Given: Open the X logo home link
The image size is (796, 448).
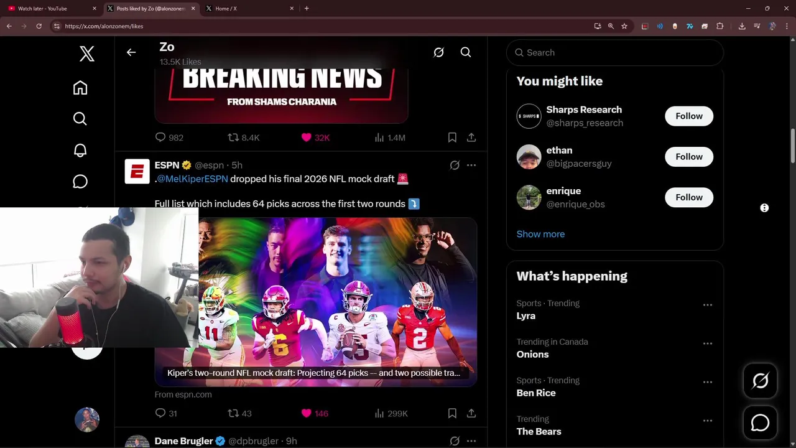Looking at the screenshot, I should 87,54.
